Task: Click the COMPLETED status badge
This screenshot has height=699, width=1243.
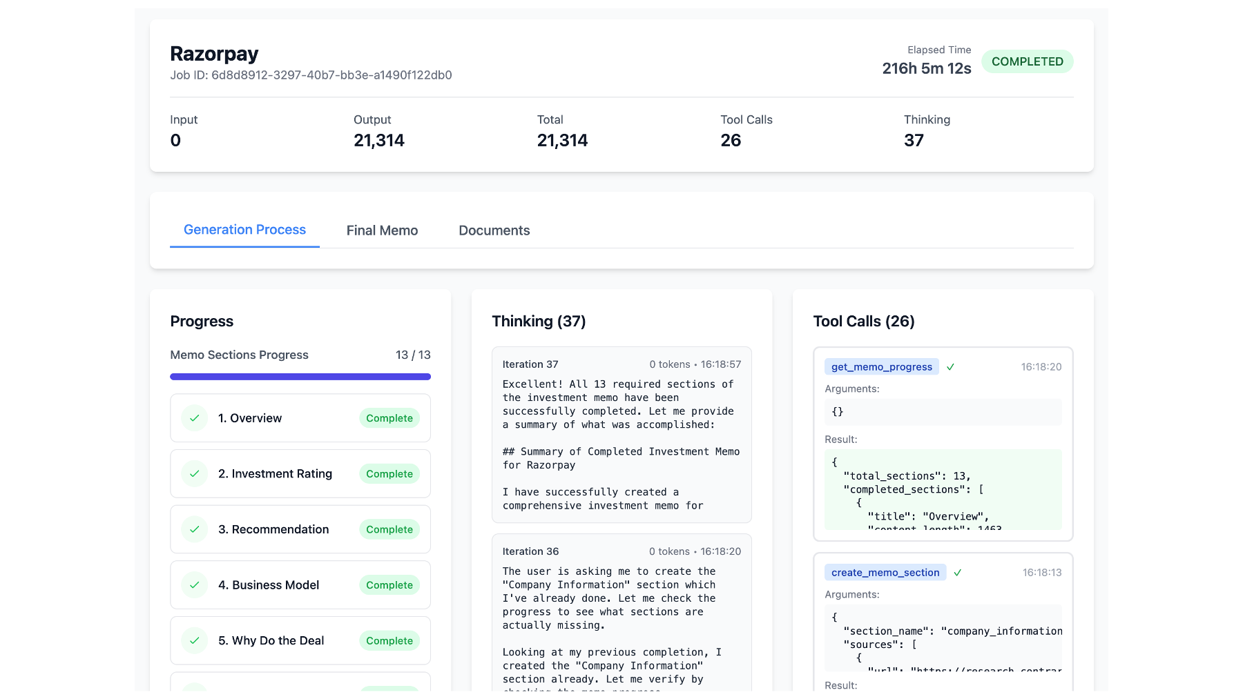Action: click(1027, 61)
